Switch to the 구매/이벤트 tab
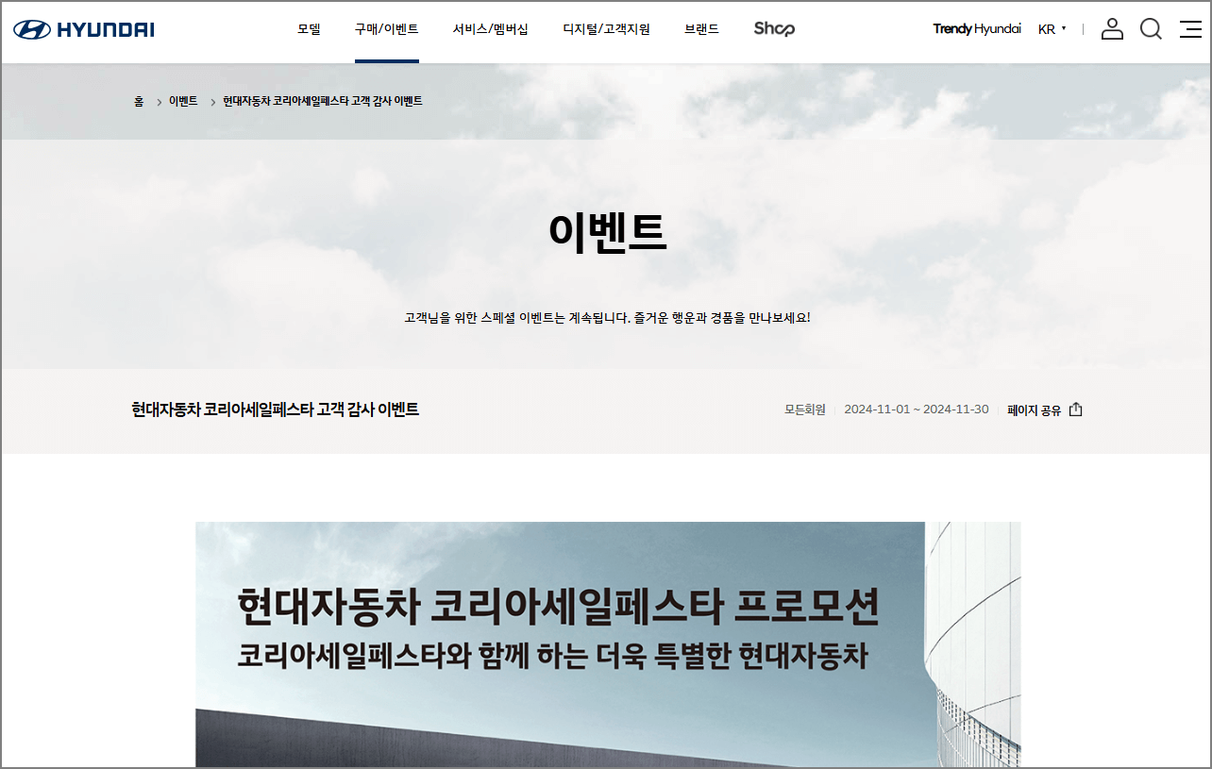This screenshot has height=769, width=1212. click(x=386, y=28)
